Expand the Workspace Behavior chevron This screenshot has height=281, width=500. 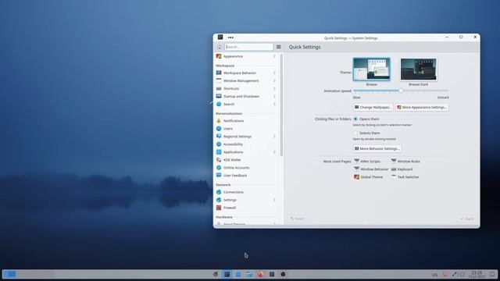[x=274, y=73]
